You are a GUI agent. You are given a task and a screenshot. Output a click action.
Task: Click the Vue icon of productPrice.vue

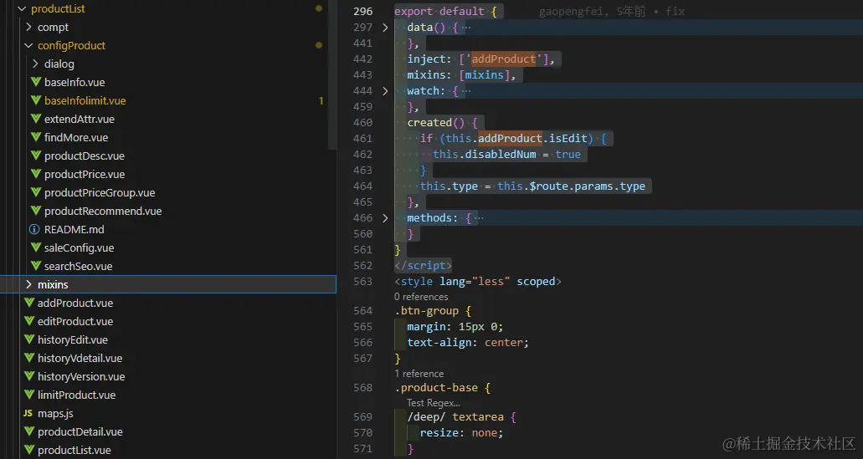[36, 174]
